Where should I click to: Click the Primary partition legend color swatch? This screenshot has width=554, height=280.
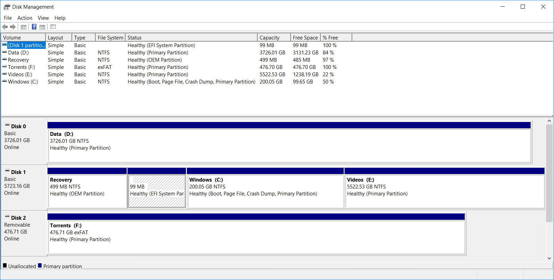click(40, 266)
